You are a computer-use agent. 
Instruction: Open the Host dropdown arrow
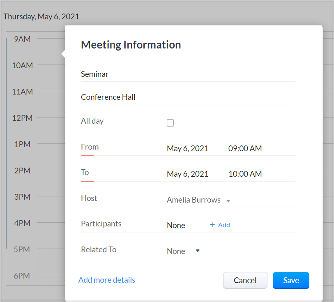point(228,201)
